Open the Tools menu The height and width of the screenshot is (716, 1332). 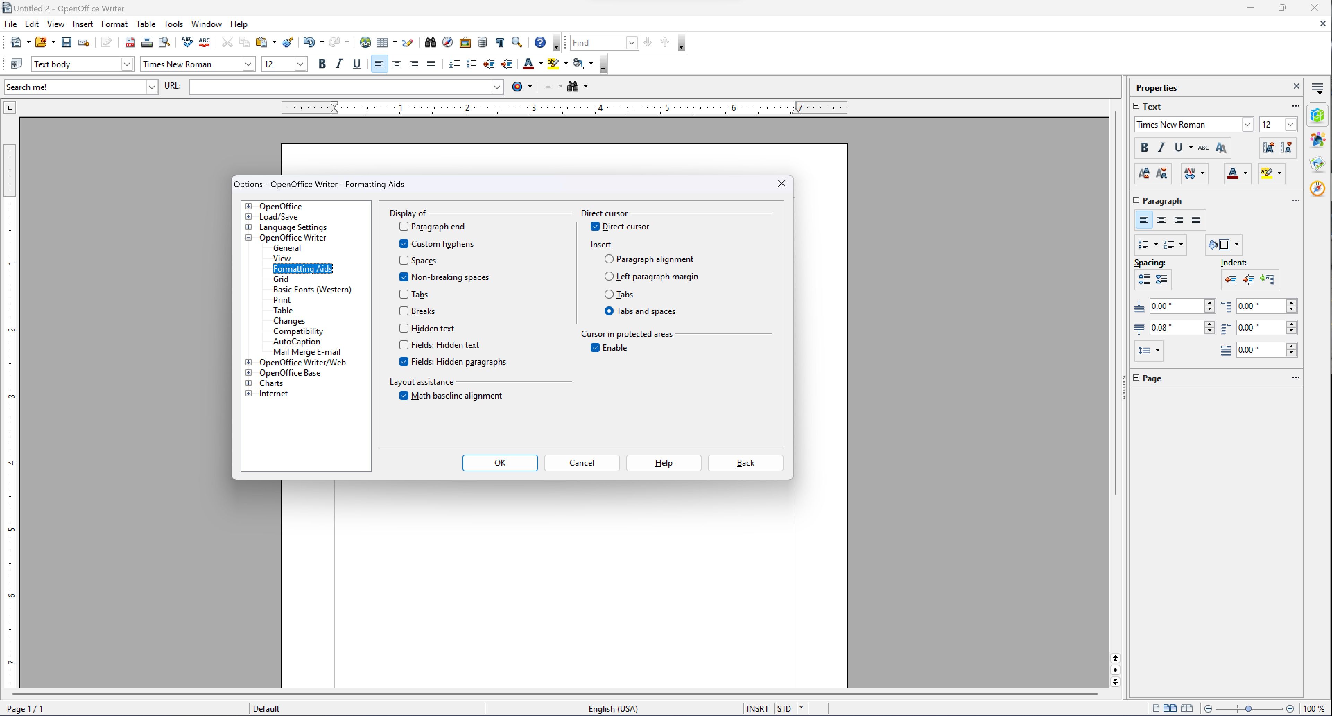point(173,24)
